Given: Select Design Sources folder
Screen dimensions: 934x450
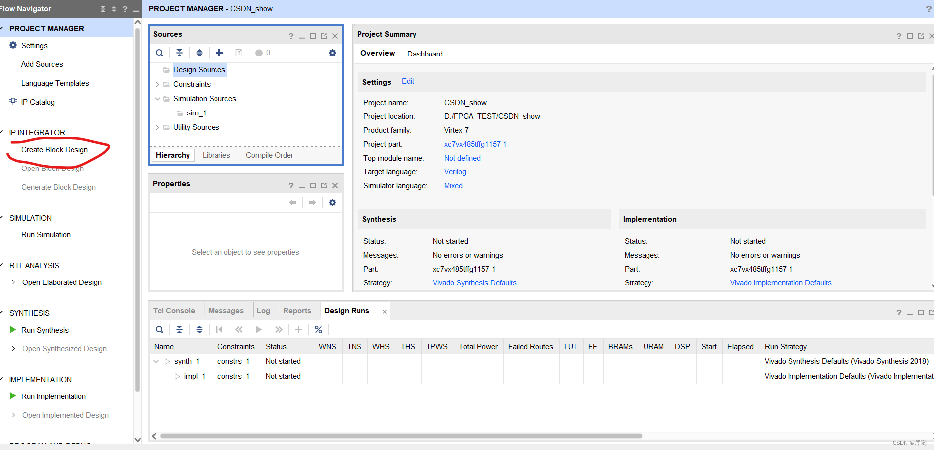Looking at the screenshot, I should pyautogui.click(x=199, y=70).
